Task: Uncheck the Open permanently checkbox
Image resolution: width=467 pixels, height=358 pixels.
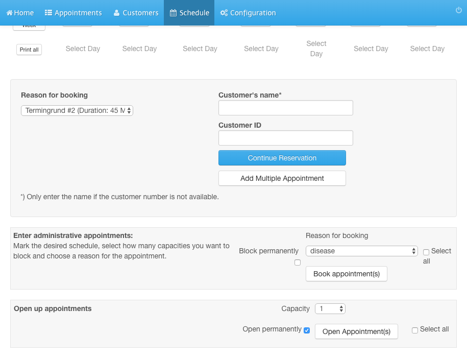Action: click(x=307, y=330)
